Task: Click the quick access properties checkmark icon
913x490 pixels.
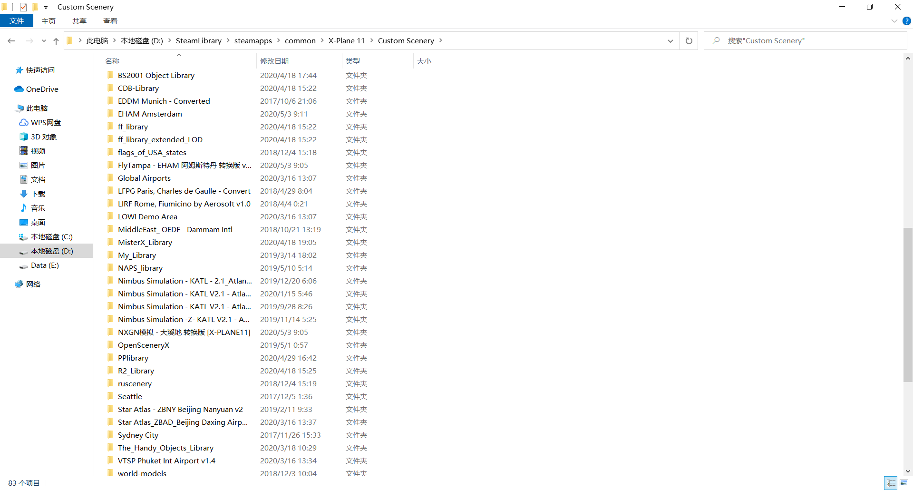Action: [23, 7]
